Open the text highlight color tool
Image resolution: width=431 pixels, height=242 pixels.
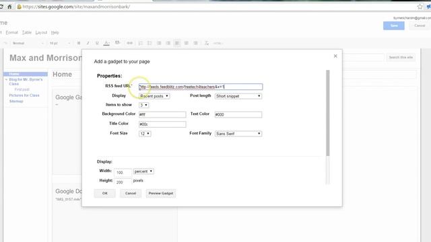coord(117,43)
